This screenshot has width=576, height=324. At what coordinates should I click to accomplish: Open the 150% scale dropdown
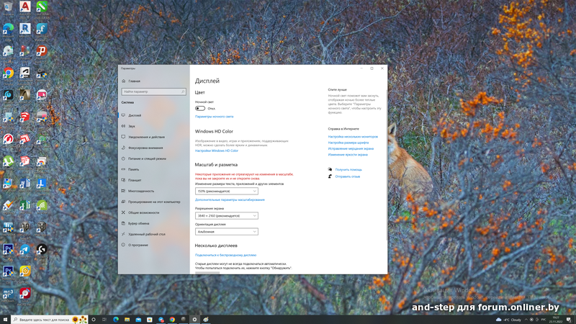click(227, 191)
